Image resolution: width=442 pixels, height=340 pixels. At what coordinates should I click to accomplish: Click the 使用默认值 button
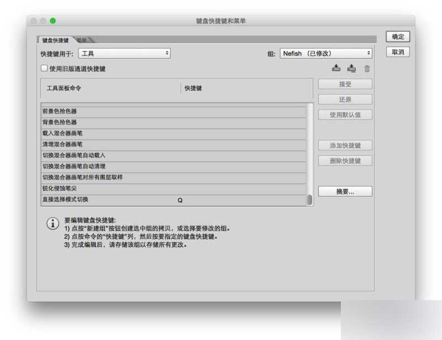[345, 114]
